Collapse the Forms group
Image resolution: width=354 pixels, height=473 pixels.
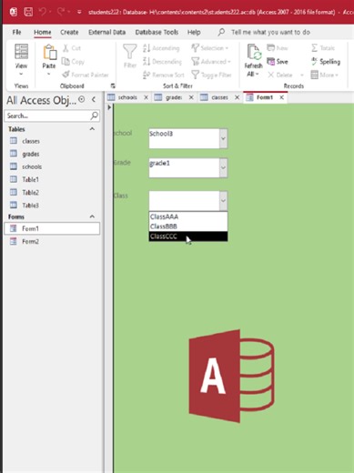pyautogui.click(x=92, y=216)
